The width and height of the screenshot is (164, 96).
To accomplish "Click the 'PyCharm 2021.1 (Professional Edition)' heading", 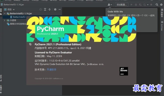I will [x=58, y=44].
